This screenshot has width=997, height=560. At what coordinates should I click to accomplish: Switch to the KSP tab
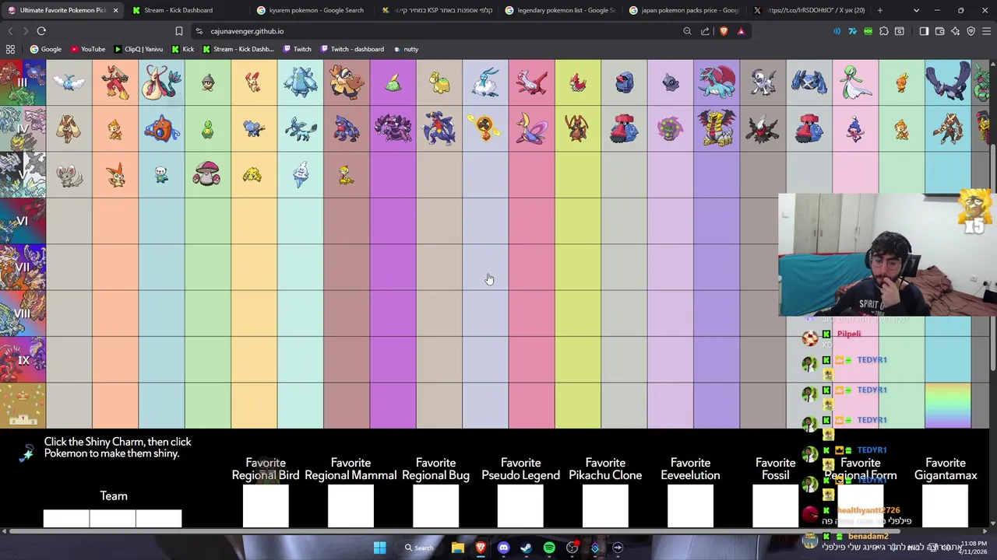point(435,10)
